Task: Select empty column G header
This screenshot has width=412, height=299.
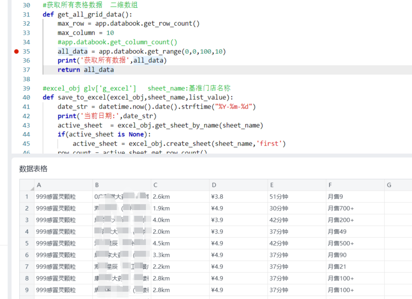Action: (x=399, y=185)
